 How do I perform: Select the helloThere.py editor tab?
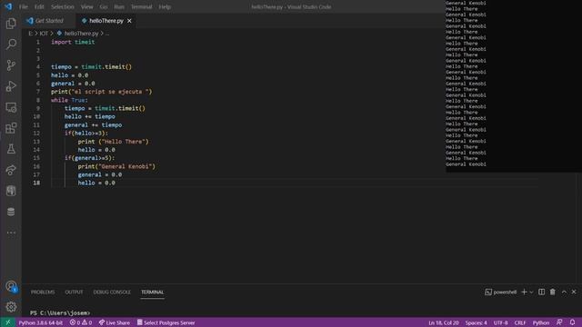coord(106,21)
